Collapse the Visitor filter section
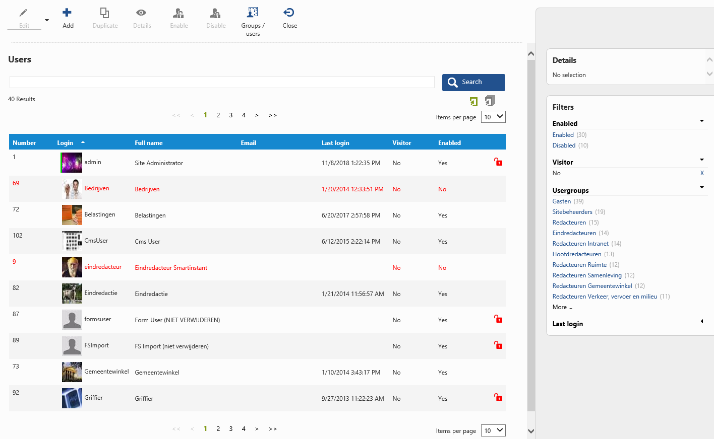 [x=701, y=160]
